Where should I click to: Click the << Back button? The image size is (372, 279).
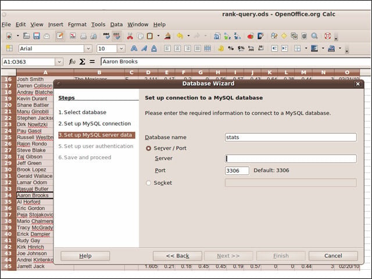tap(177, 256)
